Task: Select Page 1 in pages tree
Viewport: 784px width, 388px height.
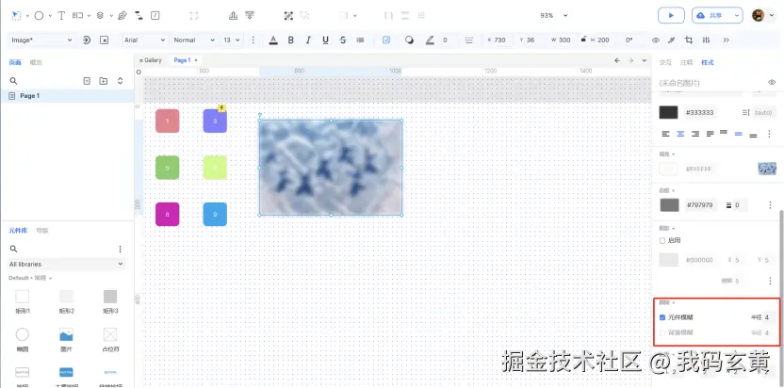Action: 67,96
